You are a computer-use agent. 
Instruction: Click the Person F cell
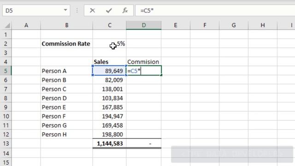point(66,116)
